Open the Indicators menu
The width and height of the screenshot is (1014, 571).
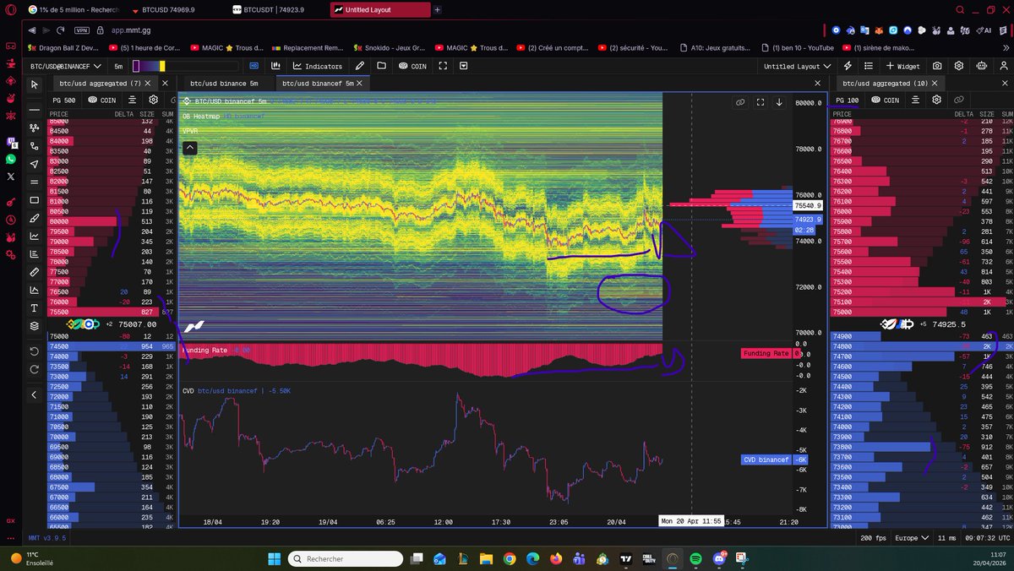318,66
